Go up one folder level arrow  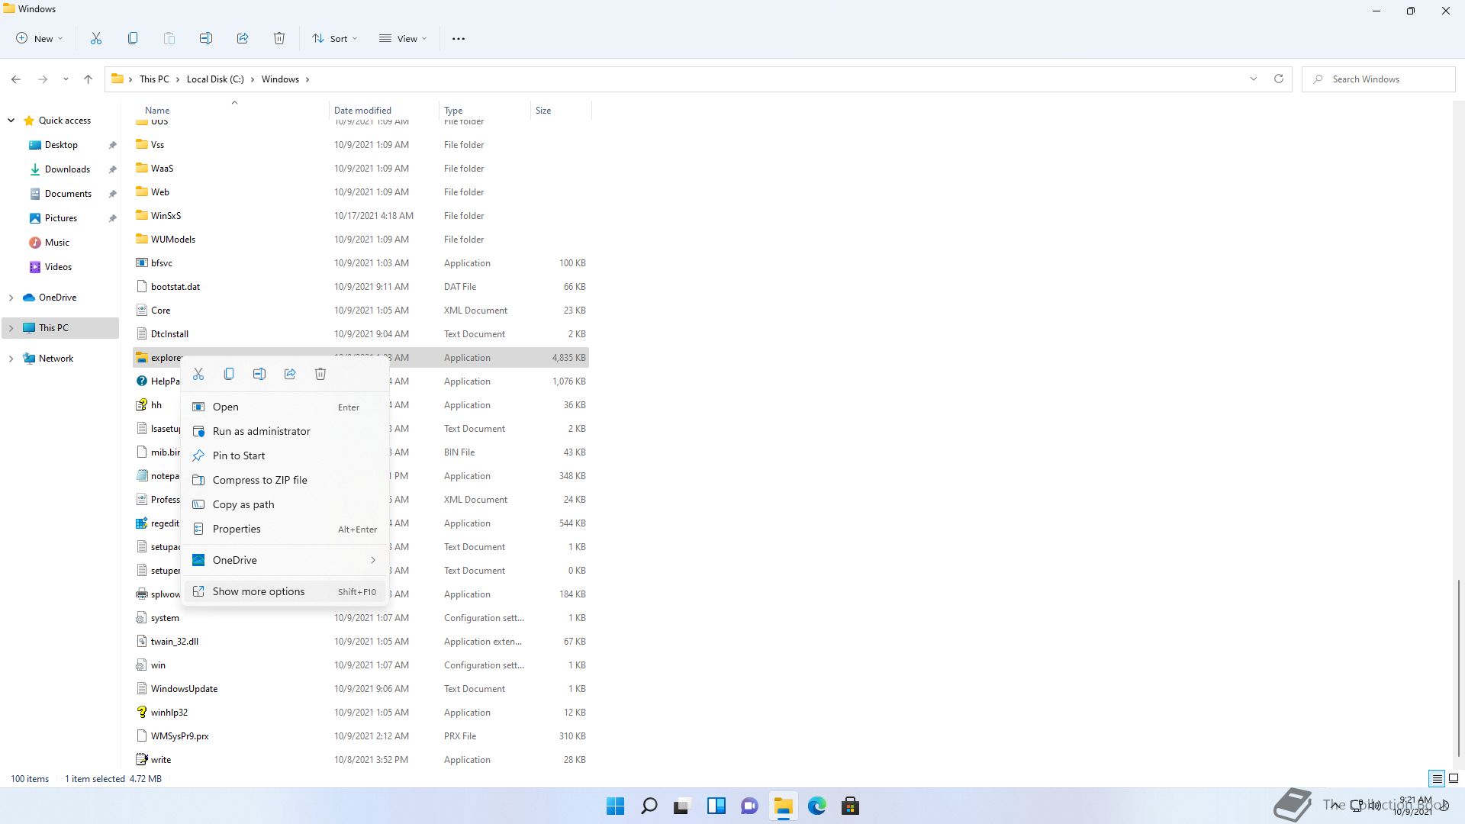coord(88,79)
